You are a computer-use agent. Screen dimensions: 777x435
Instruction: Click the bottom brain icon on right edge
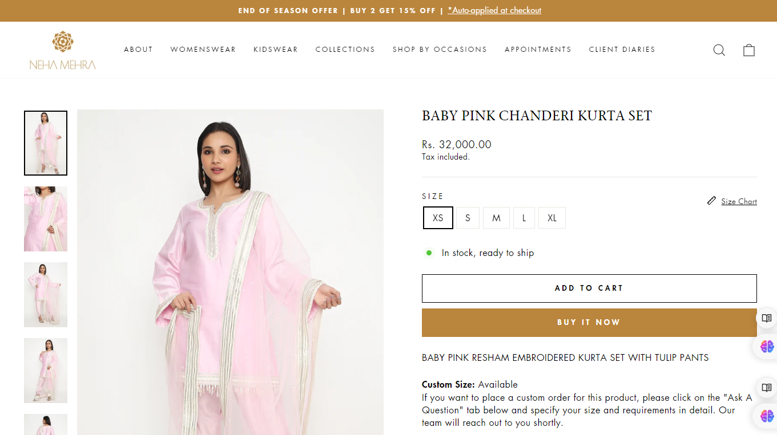click(767, 416)
